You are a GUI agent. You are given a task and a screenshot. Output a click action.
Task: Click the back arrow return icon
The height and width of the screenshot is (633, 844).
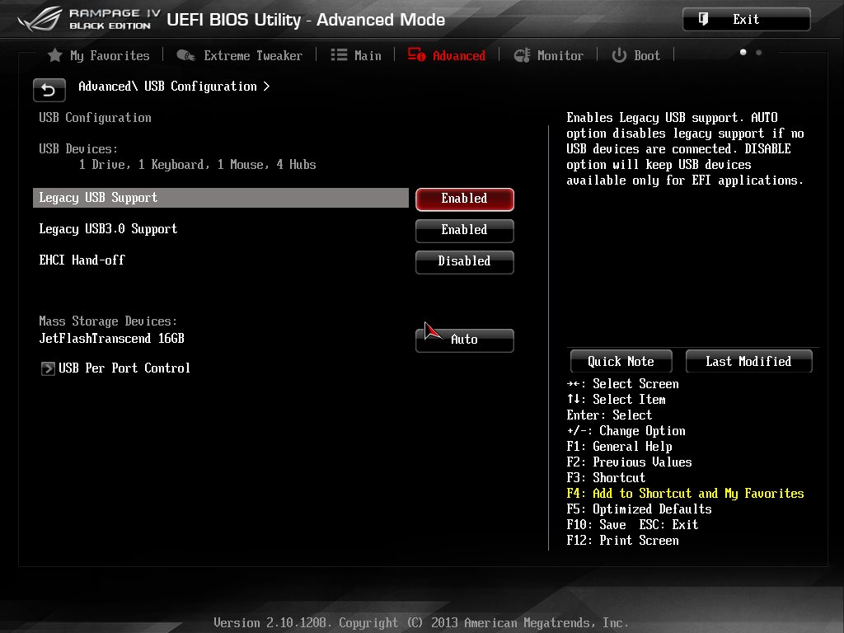[x=49, y=90]
